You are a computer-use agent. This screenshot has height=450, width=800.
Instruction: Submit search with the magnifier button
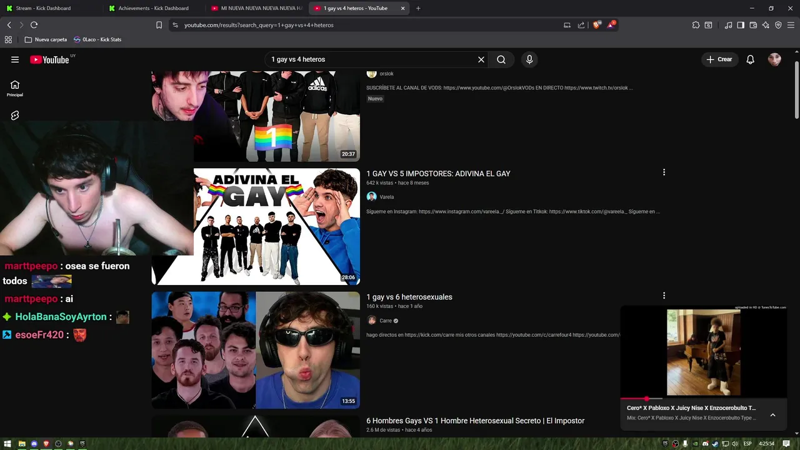501,59
